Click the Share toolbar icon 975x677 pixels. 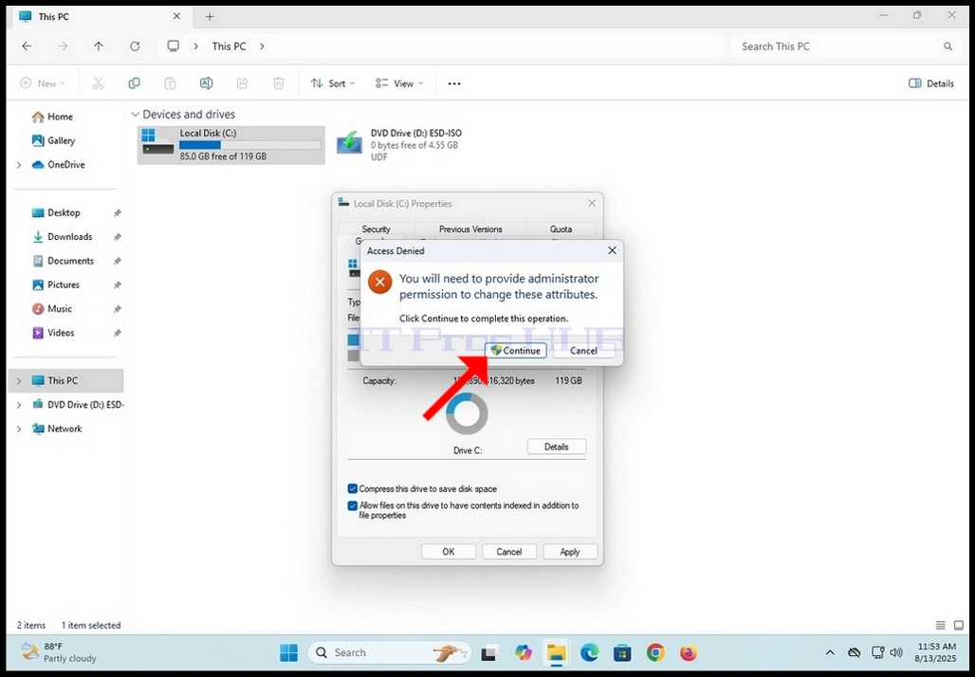243,83
